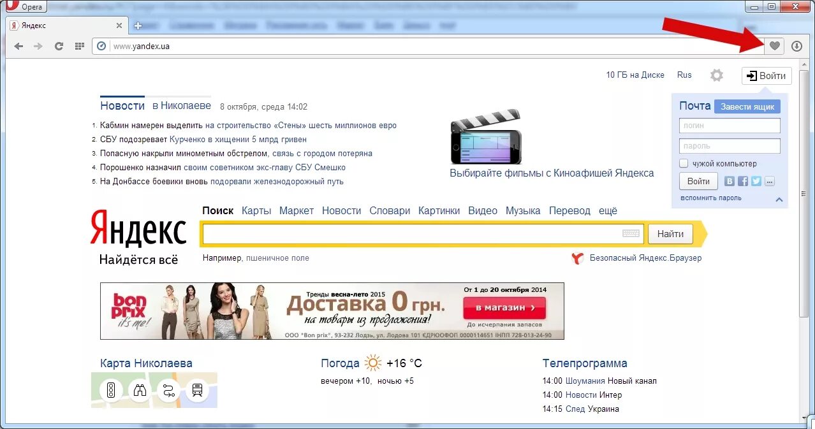
Task: Click the 'Завести ящик' button
Action: pos(747,106)
